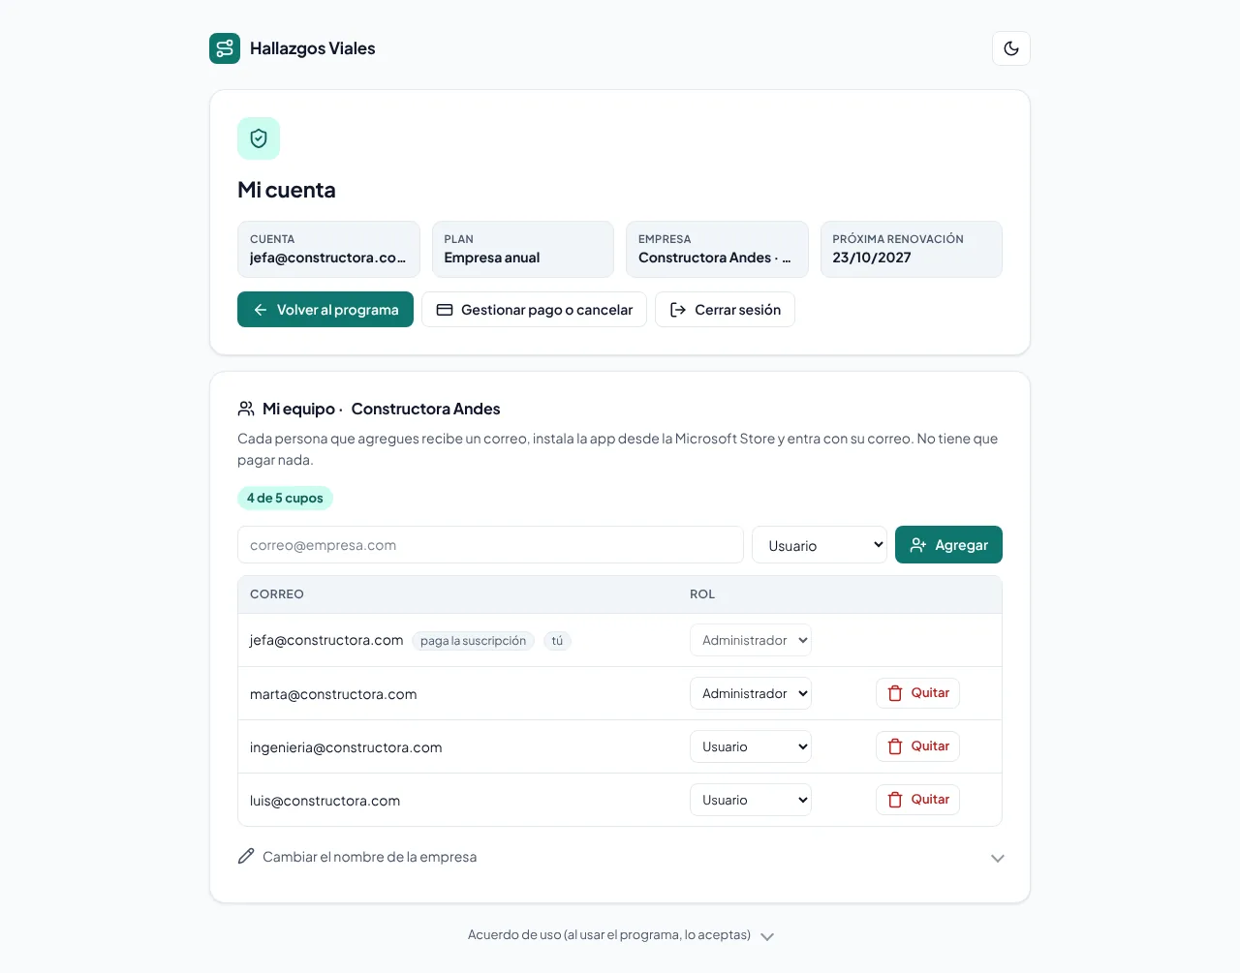Remove ingenieria@constructora.com with Quitar
This screenshot has width=1240, height=973.
(x=917, y=746)
